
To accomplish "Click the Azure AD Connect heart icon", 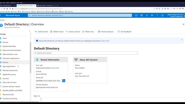I will pos(76,60).
